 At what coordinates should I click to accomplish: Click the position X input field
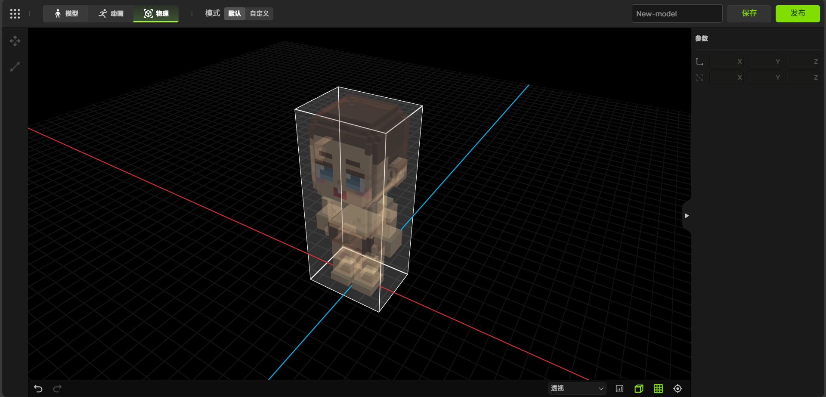[x=726, y=62]
